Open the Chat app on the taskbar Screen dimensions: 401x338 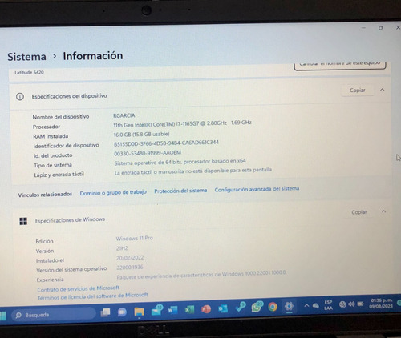[x=122, y=312]
